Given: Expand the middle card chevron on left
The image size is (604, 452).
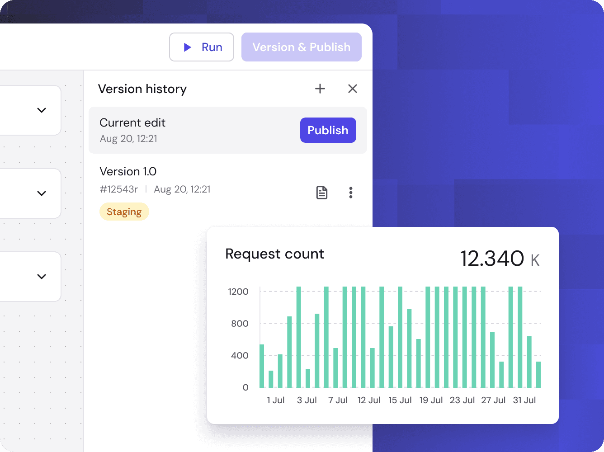Looking at the screenshot, I should click(42, 193).
